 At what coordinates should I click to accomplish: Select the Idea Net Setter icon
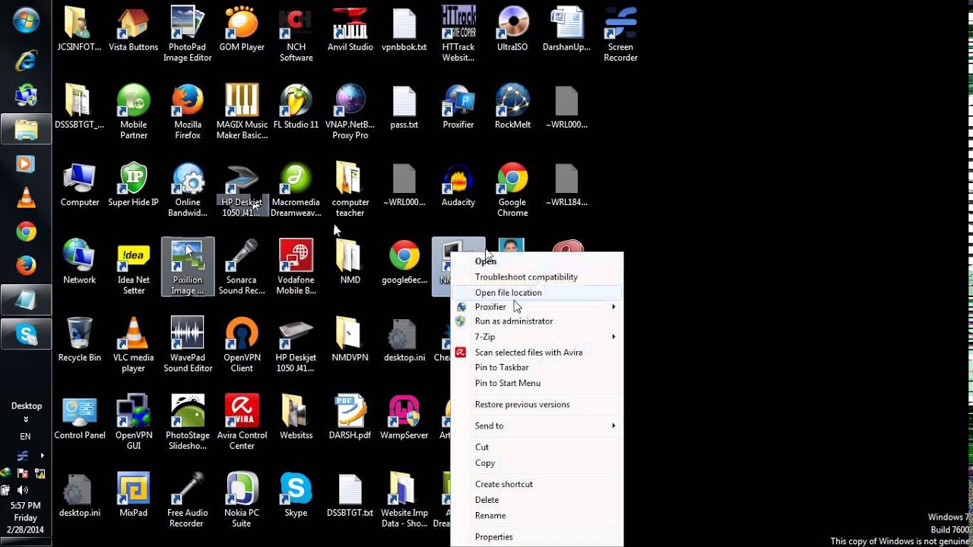(x=134, y=267)
